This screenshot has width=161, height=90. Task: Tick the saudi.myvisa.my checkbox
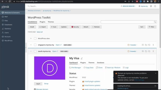(35, 51)
